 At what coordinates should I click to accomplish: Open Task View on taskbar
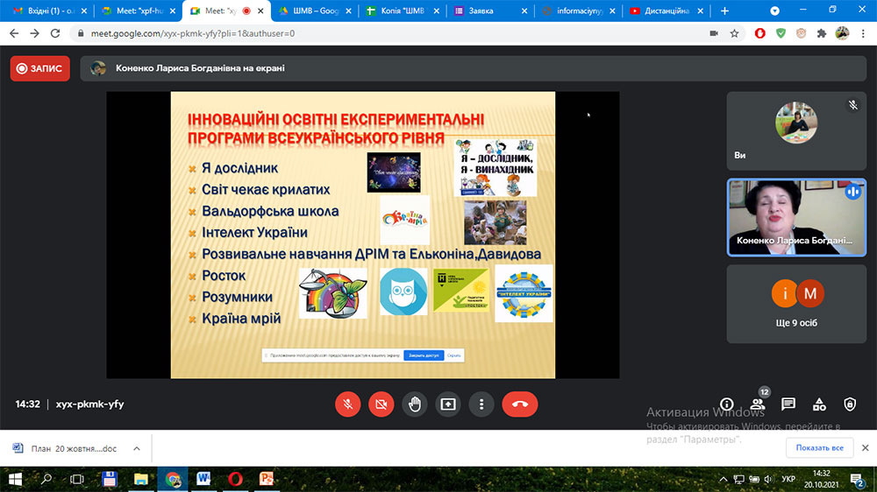coord(77,479)
